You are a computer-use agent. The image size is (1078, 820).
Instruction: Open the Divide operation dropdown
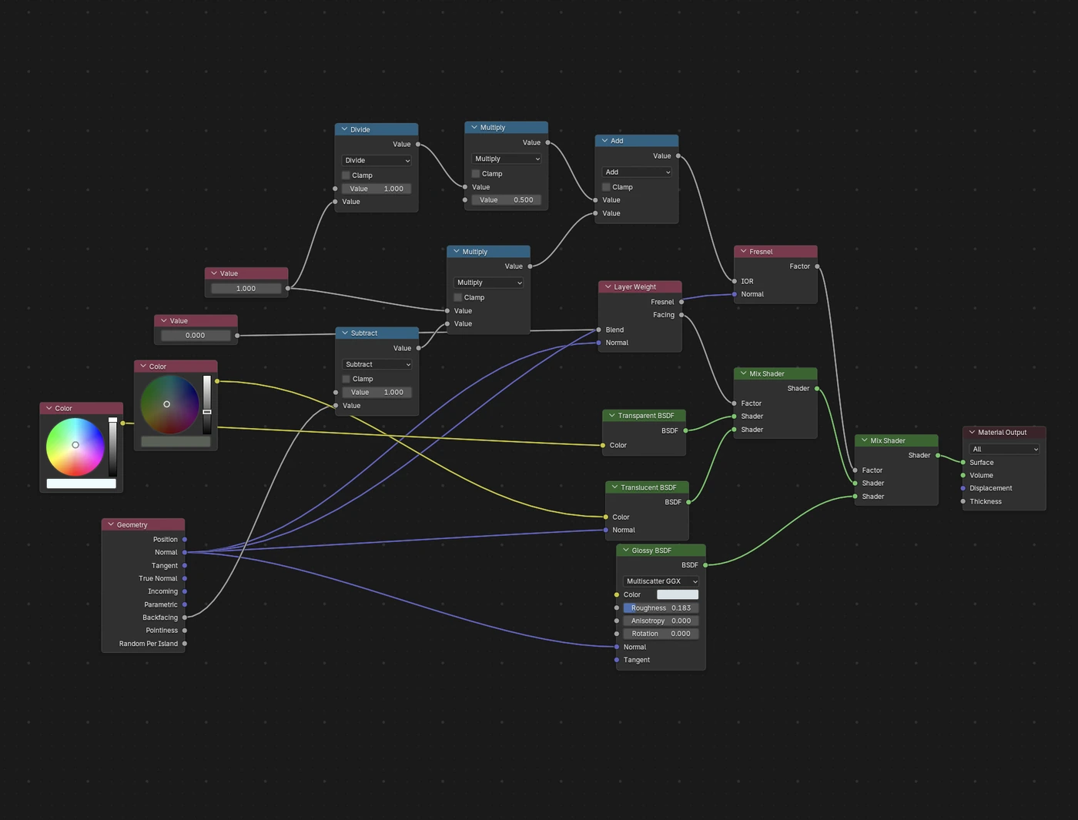click(377, 160)
